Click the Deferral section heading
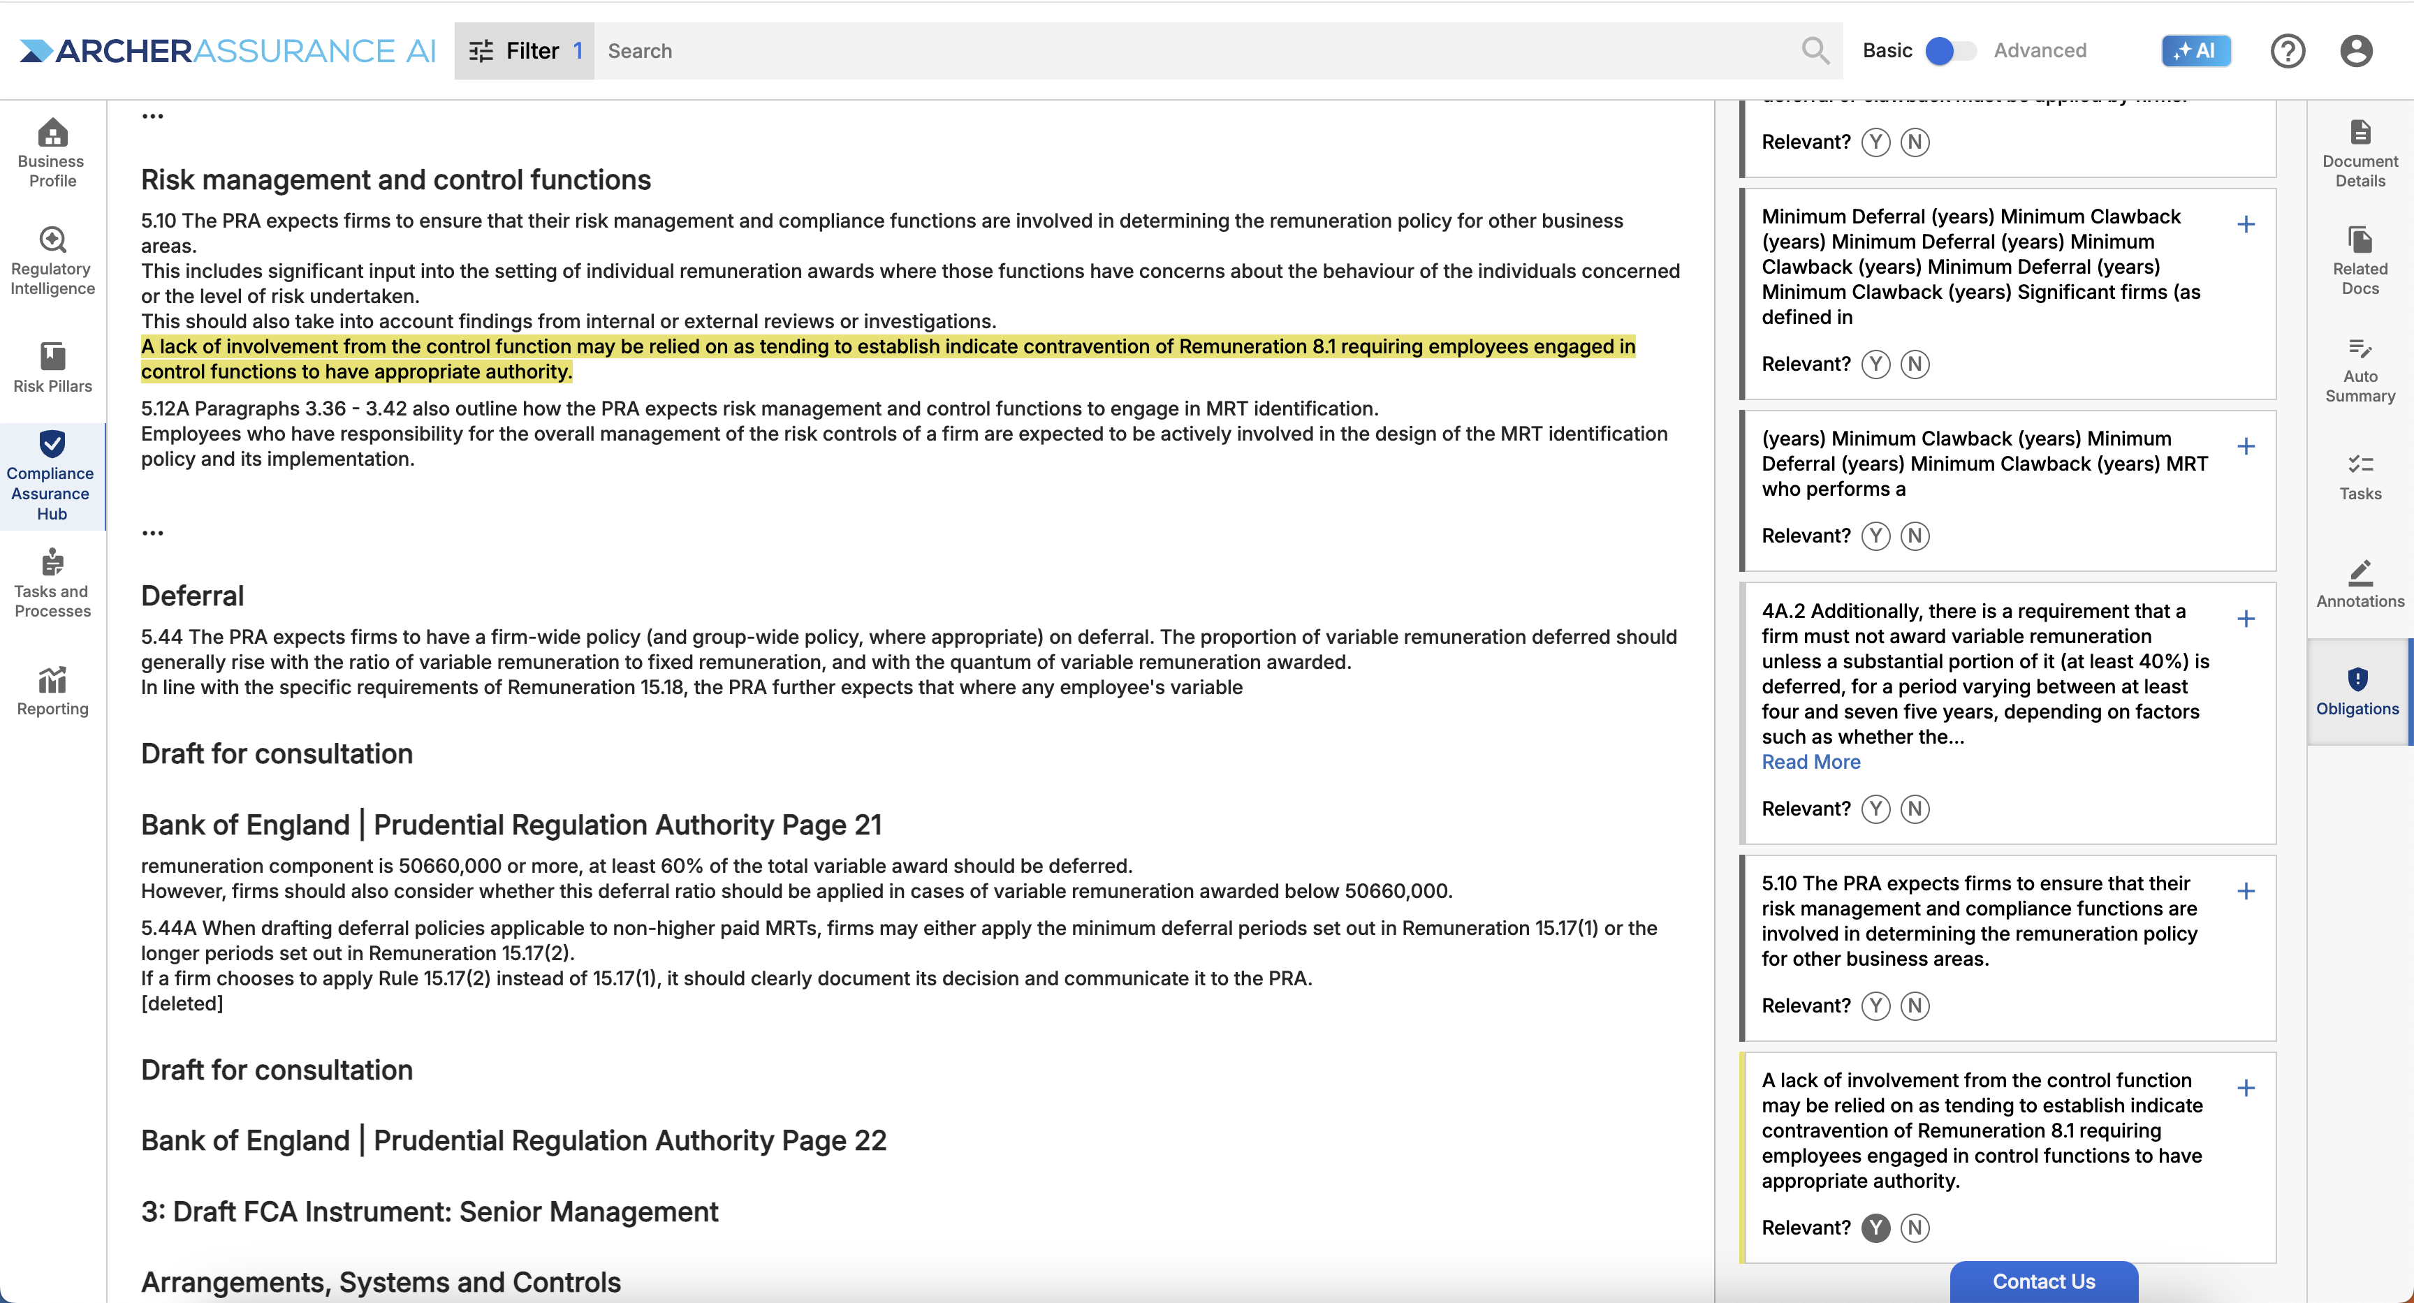 tap(192, 596)
